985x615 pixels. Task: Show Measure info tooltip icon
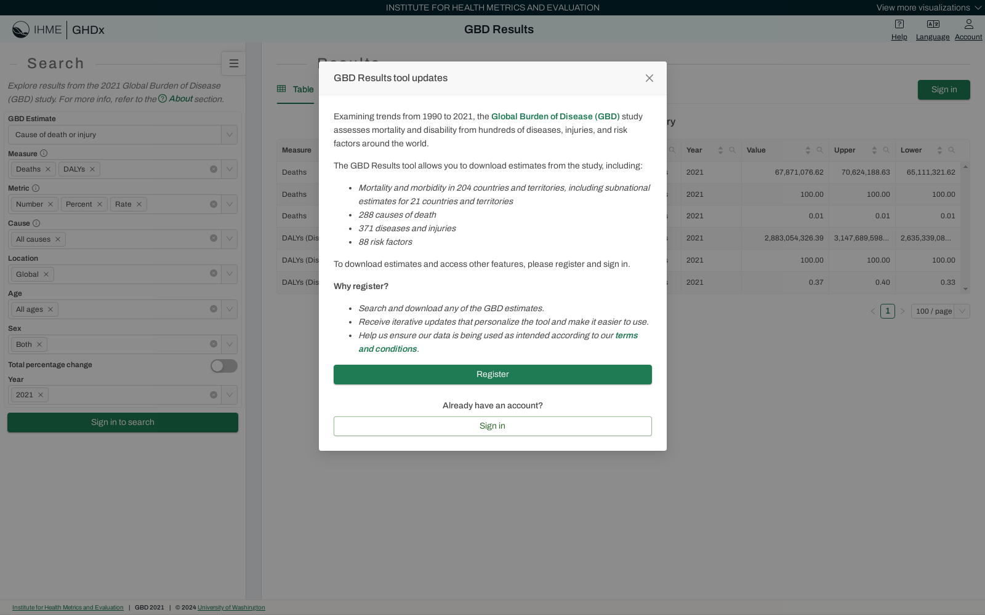[44, 153]
